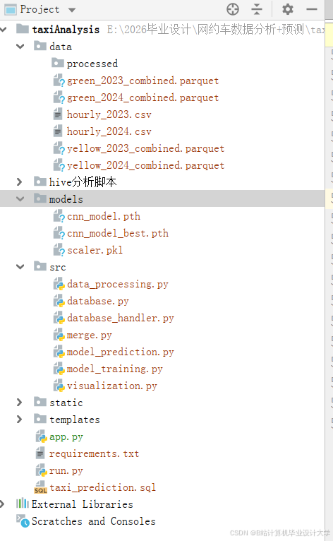Screen dimensions: 333x541
Task: Click cnn_model.pth unknown file icon
Action: [x=59, y=216]
